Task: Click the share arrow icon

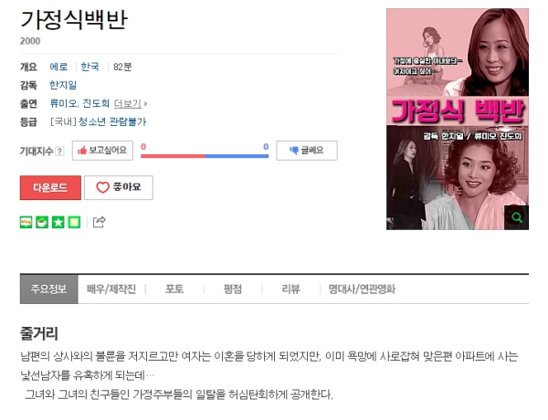Action: (100, 222)
